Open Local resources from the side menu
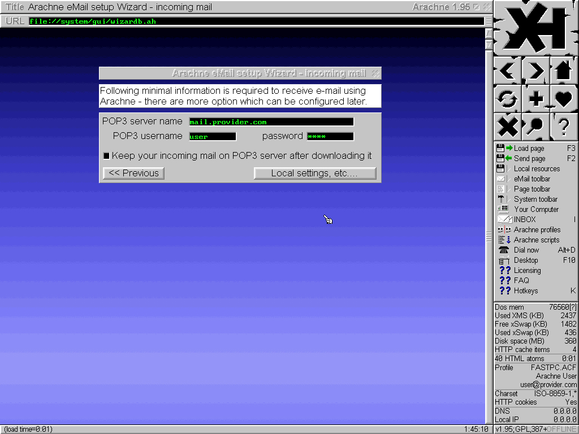Image resolution: width=579 pixels, height=434 pixels. point(536,168)
